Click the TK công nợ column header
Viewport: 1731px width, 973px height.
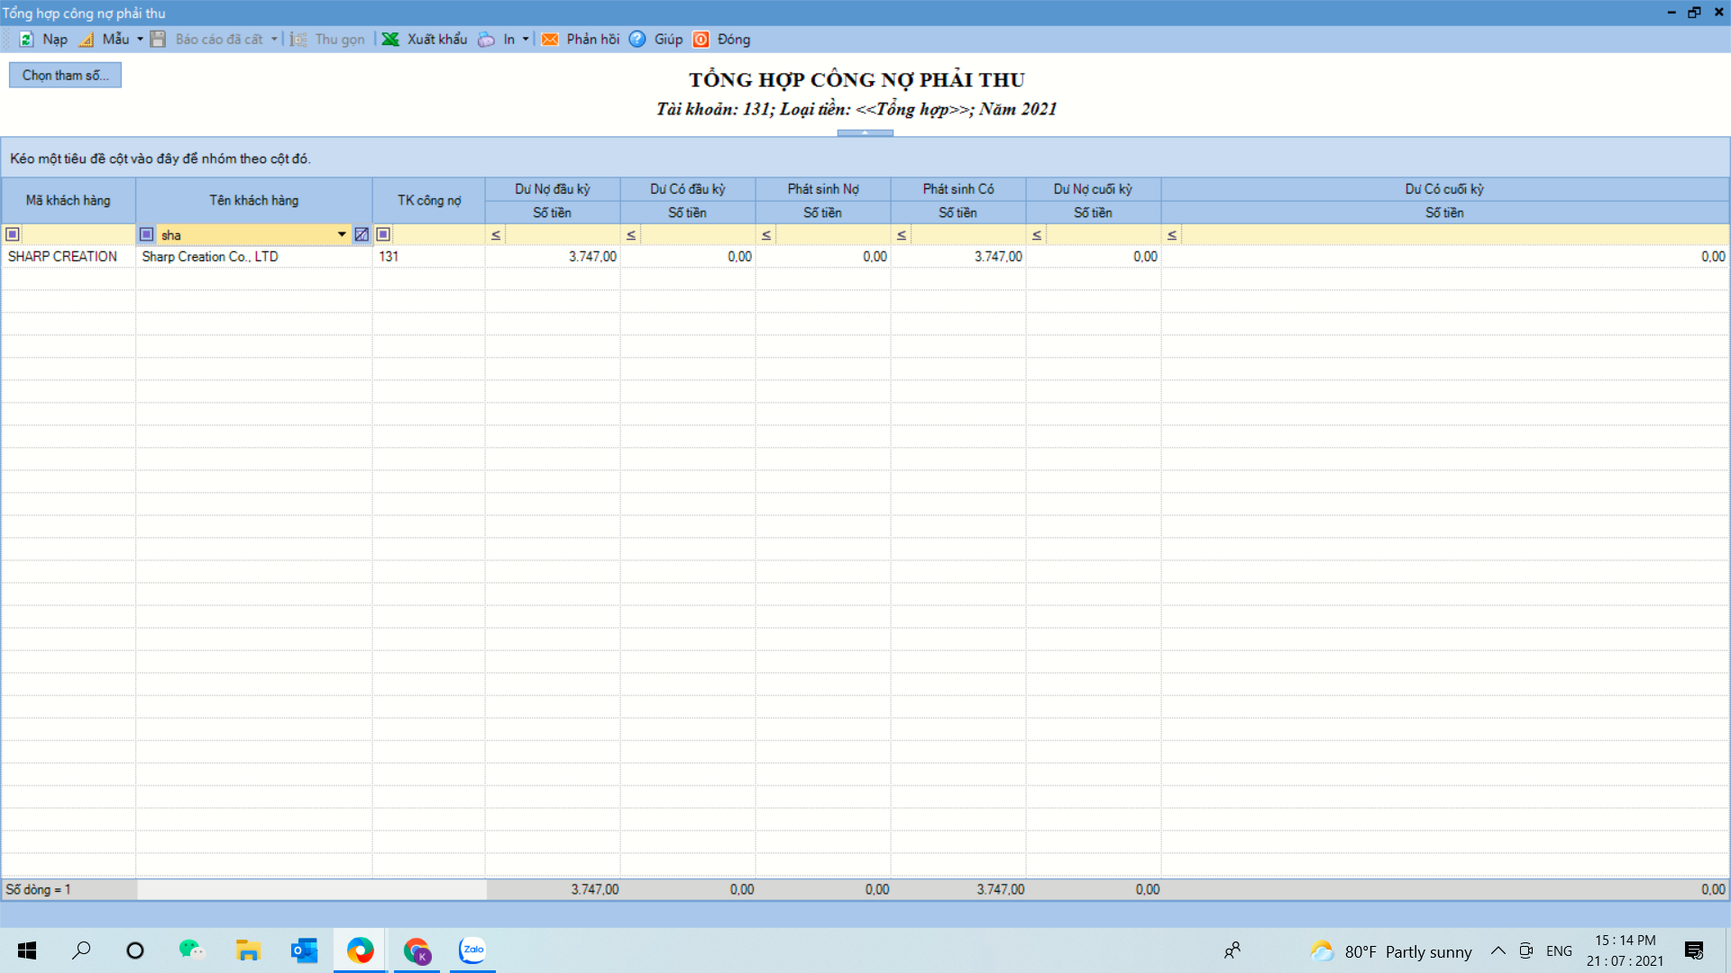[x=429, y=200]
